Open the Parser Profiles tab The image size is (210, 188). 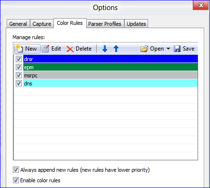point(105,24)
